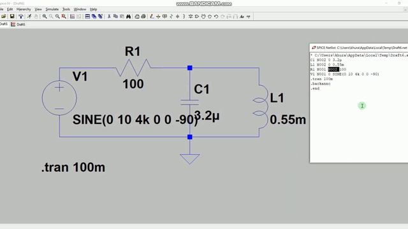Open the Tools menu

(66, 9)
